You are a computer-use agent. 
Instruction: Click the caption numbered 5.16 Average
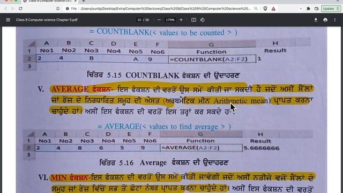(164, 162)
